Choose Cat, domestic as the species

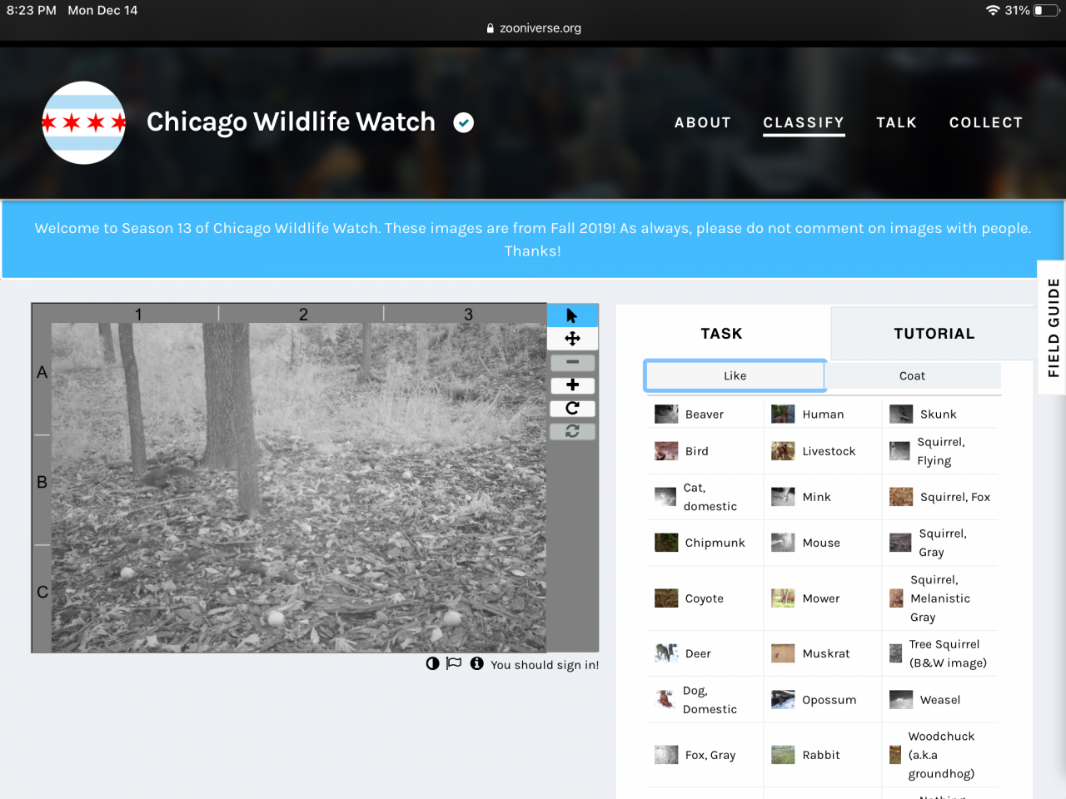pos(705,497)
